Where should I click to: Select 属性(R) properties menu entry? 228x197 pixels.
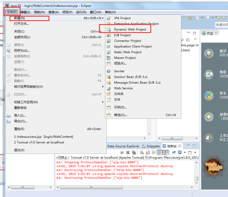56,129
